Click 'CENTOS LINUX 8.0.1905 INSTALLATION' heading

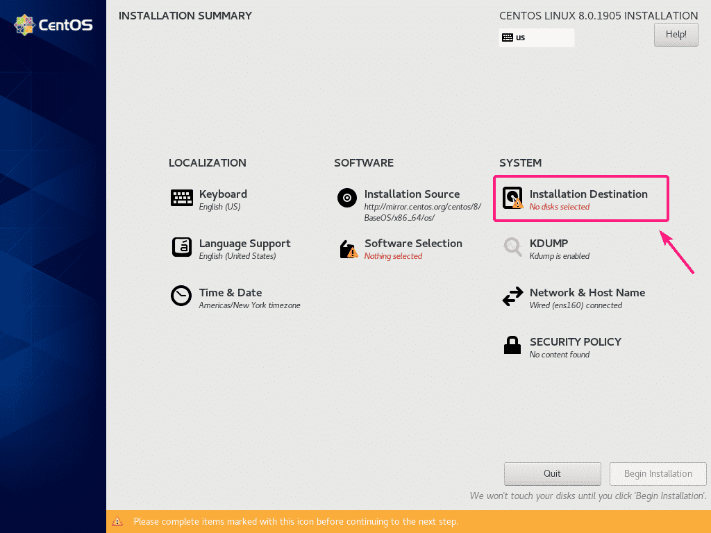(x=599, y=16)
